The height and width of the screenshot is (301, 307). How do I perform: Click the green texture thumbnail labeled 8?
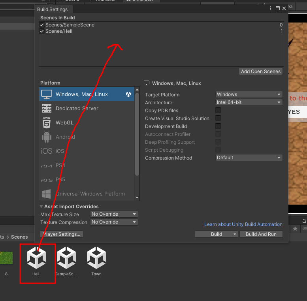coord(6,258)
